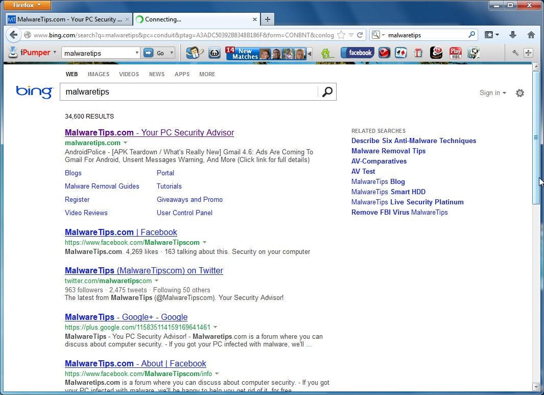Click the magnifier in Firefox search box
Image resolution: width=544 pixels, height=395 pixels.
click(x=471, y=35)
